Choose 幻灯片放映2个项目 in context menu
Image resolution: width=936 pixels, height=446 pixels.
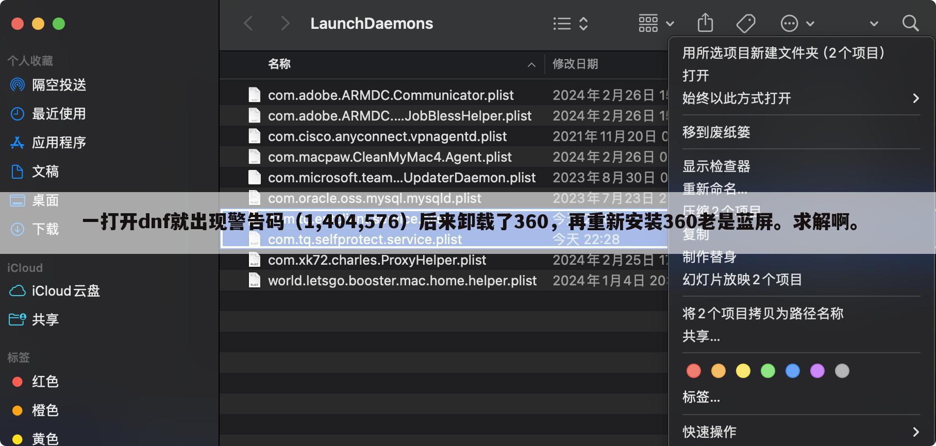(x=742, y=280)
